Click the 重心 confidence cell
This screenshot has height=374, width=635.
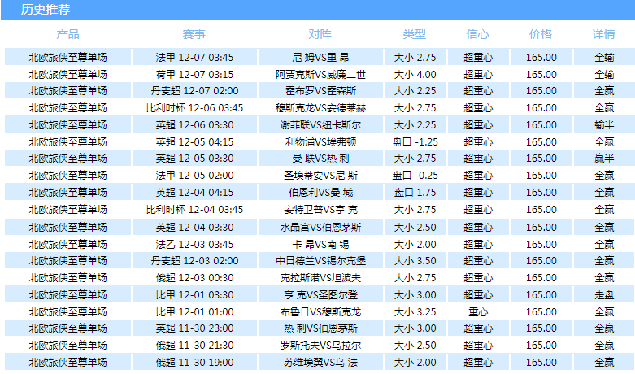478,311
